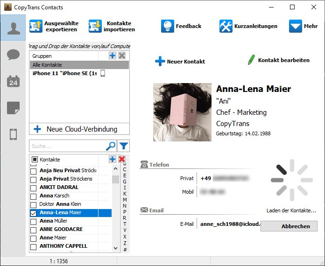325x266 pixels.
Task: Click Ausgewählte exportieren toolbar icon
Action: click(35, 26)
